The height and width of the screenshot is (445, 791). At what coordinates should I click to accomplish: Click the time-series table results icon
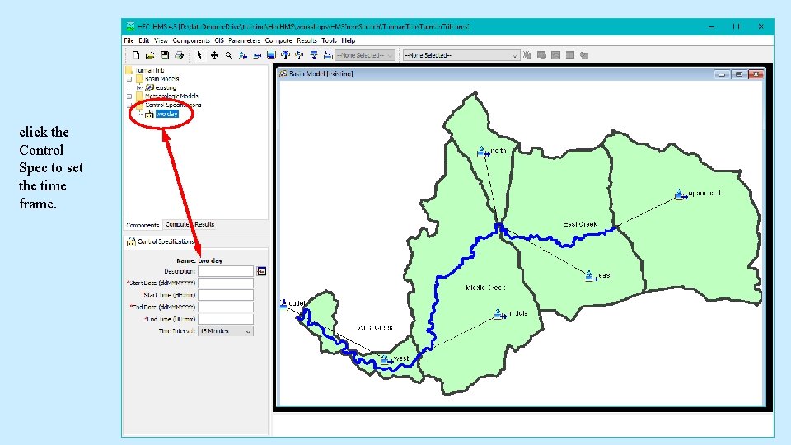(x=584, y=55)
